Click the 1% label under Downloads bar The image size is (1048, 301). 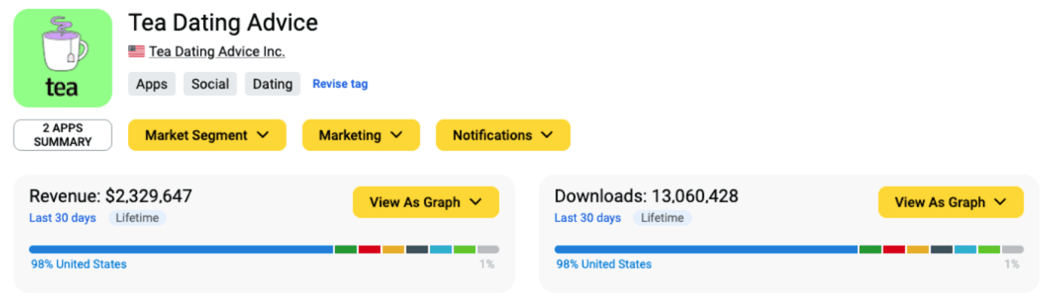pos(1012,264)
